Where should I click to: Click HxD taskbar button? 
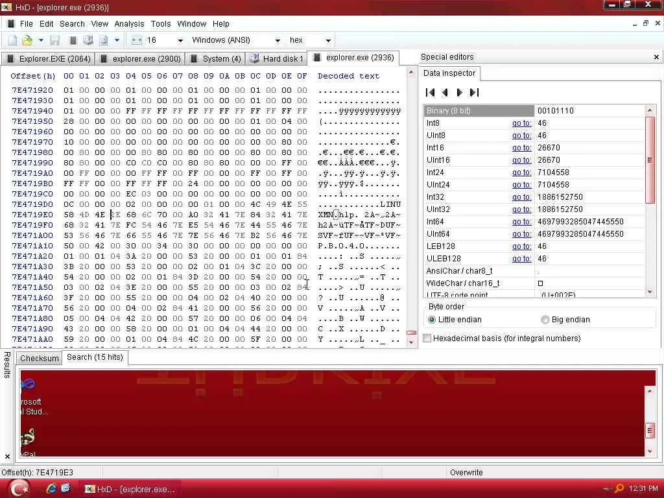coord(130,489)
